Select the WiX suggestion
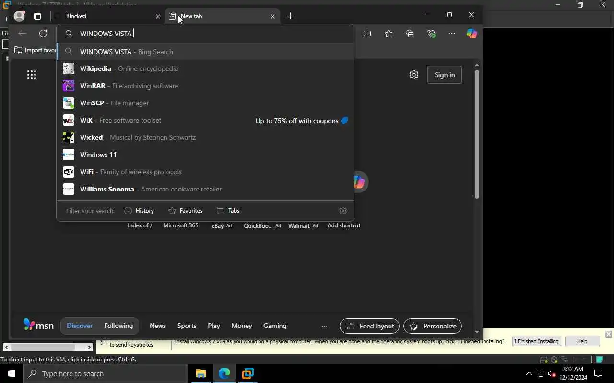The height and width of the screenshot is (383, 614). click(x=205, y=120)
